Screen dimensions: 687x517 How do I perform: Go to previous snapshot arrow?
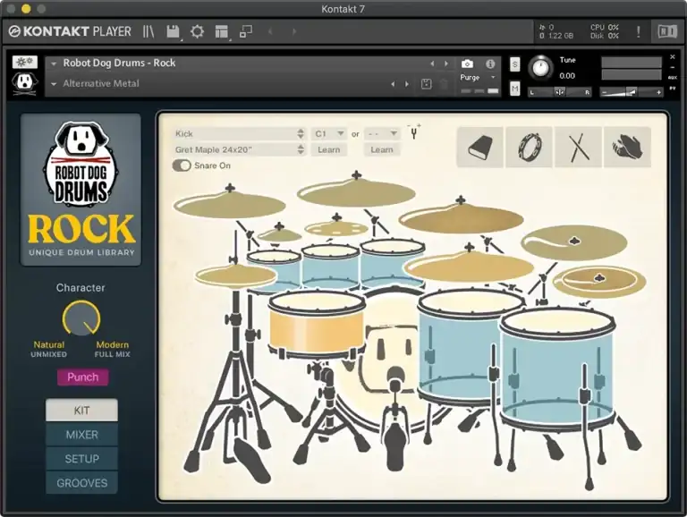pos(393,84)
